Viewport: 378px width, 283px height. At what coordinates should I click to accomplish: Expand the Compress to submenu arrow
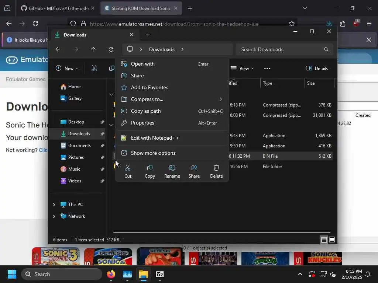(x=220, y=99)
